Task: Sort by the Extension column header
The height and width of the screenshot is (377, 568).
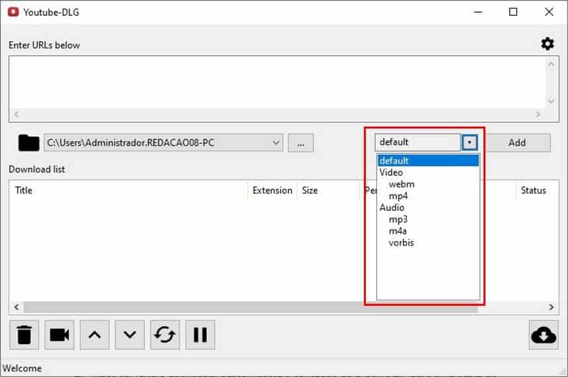Action: coord(272,190)
